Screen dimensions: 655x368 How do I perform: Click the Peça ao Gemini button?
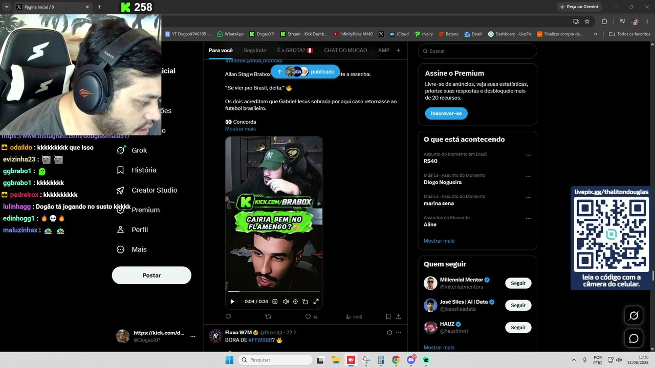(x=579, y=7)
